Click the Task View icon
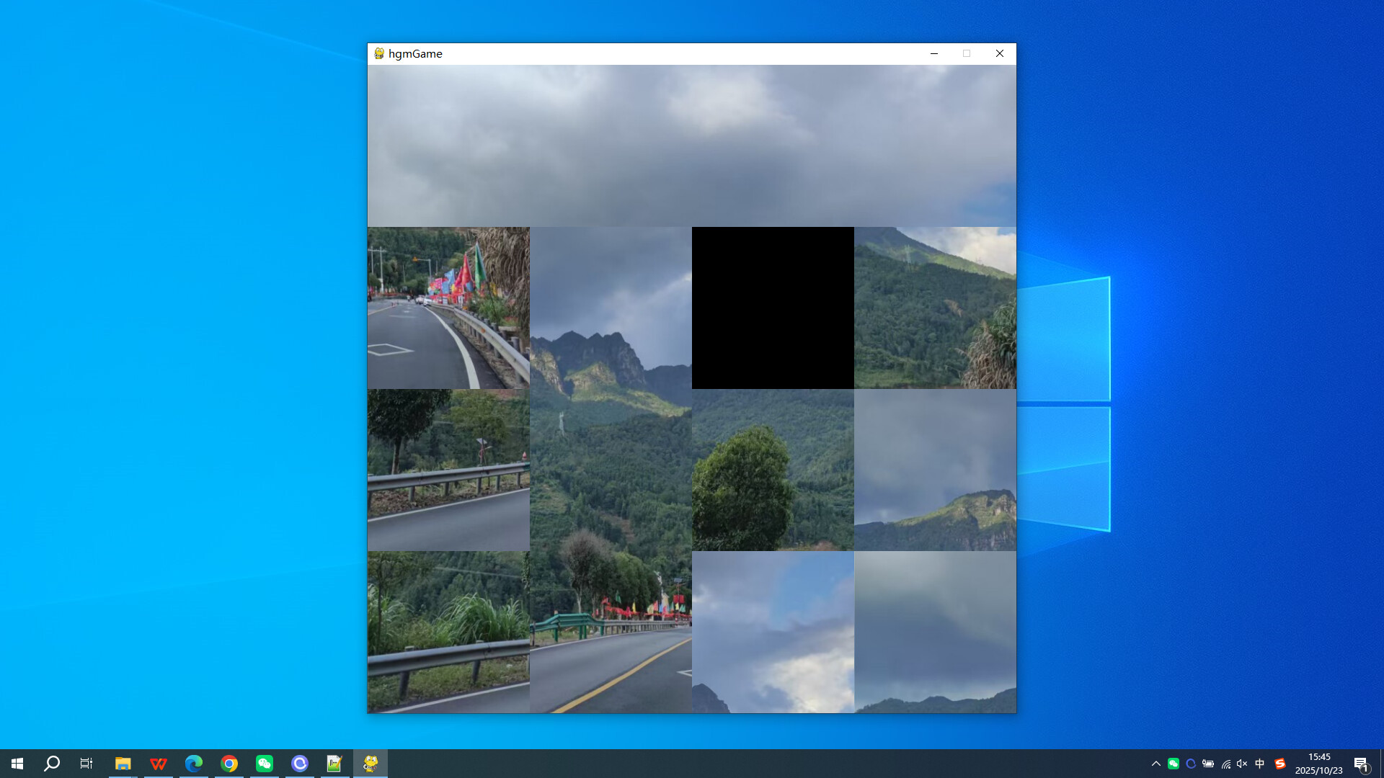 pyautogui.click(x=86, y=763)
